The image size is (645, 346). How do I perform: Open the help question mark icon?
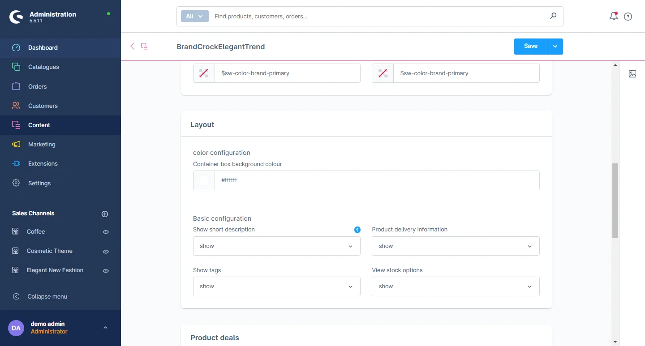click(628, 17)
